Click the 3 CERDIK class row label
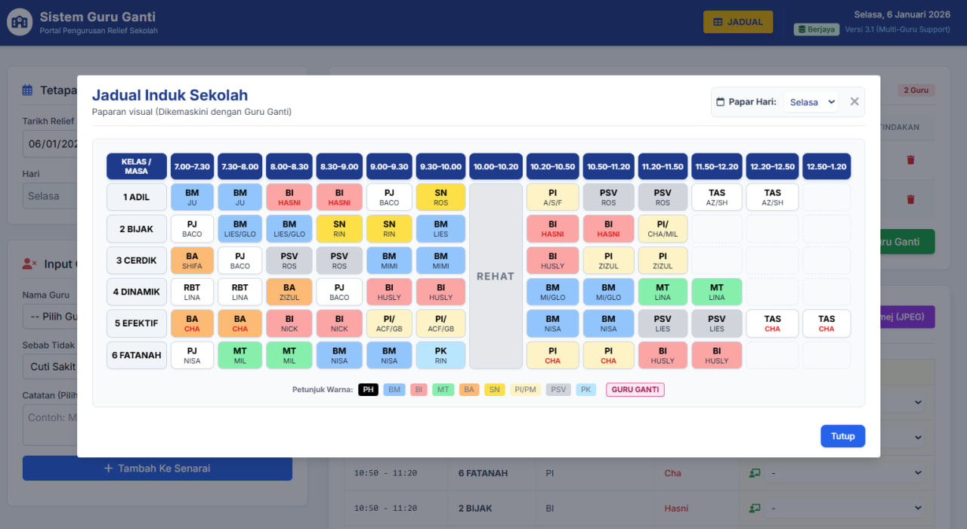 136,261
